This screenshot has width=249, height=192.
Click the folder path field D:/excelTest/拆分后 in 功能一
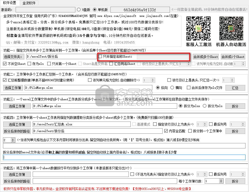click(x=61, y=57)
